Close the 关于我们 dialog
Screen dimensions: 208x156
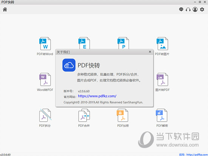click(x=150, y=52)
